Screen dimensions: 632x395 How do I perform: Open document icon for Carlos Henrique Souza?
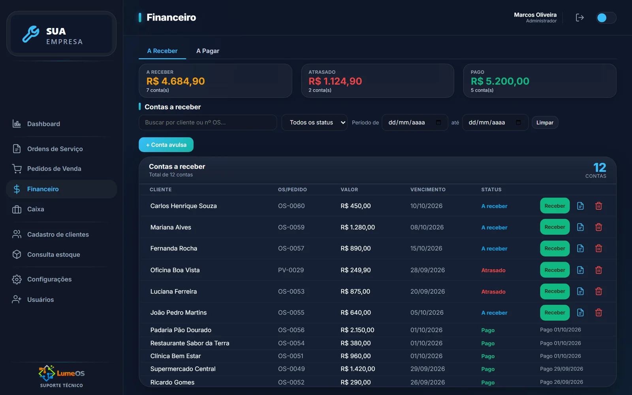point(580,206)
